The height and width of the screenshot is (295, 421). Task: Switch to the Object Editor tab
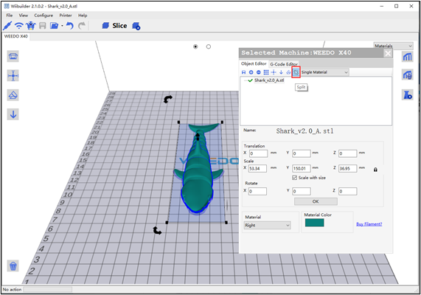point(254,63)
